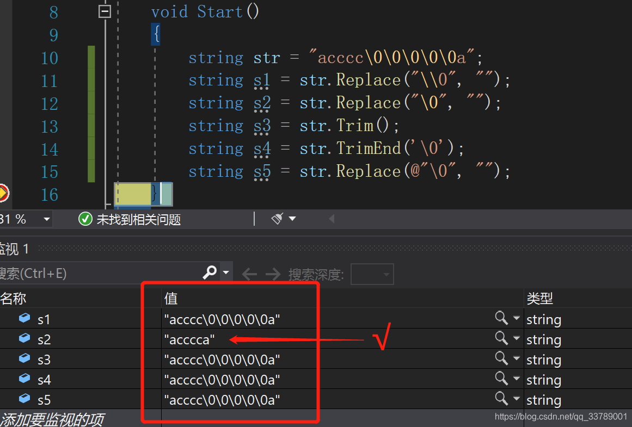Open the zoom percentage dropdown

(47, 219)
